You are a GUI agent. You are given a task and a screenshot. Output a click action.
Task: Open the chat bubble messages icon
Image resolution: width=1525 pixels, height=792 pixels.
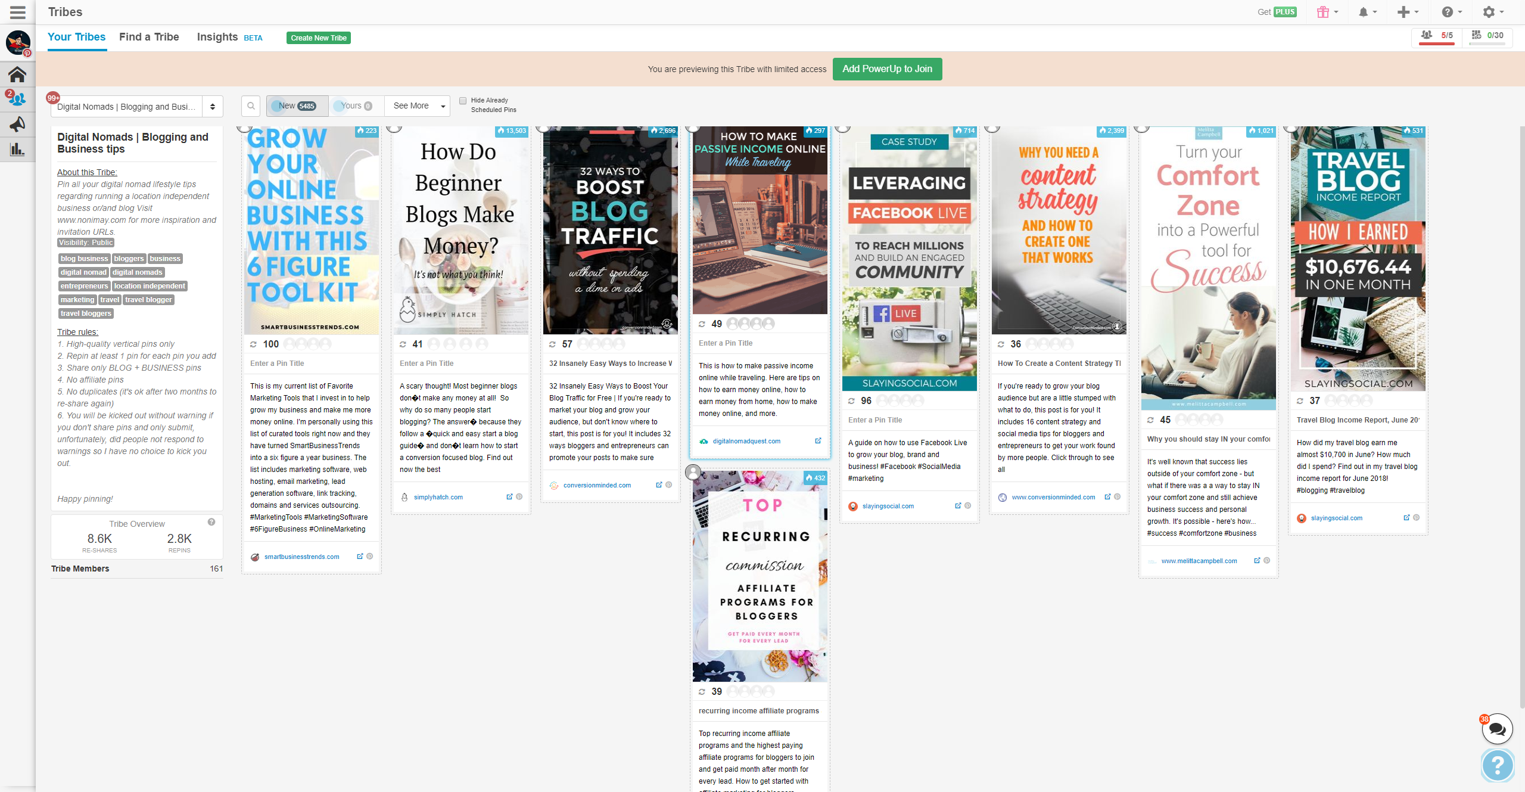(x=1496, y=729)
